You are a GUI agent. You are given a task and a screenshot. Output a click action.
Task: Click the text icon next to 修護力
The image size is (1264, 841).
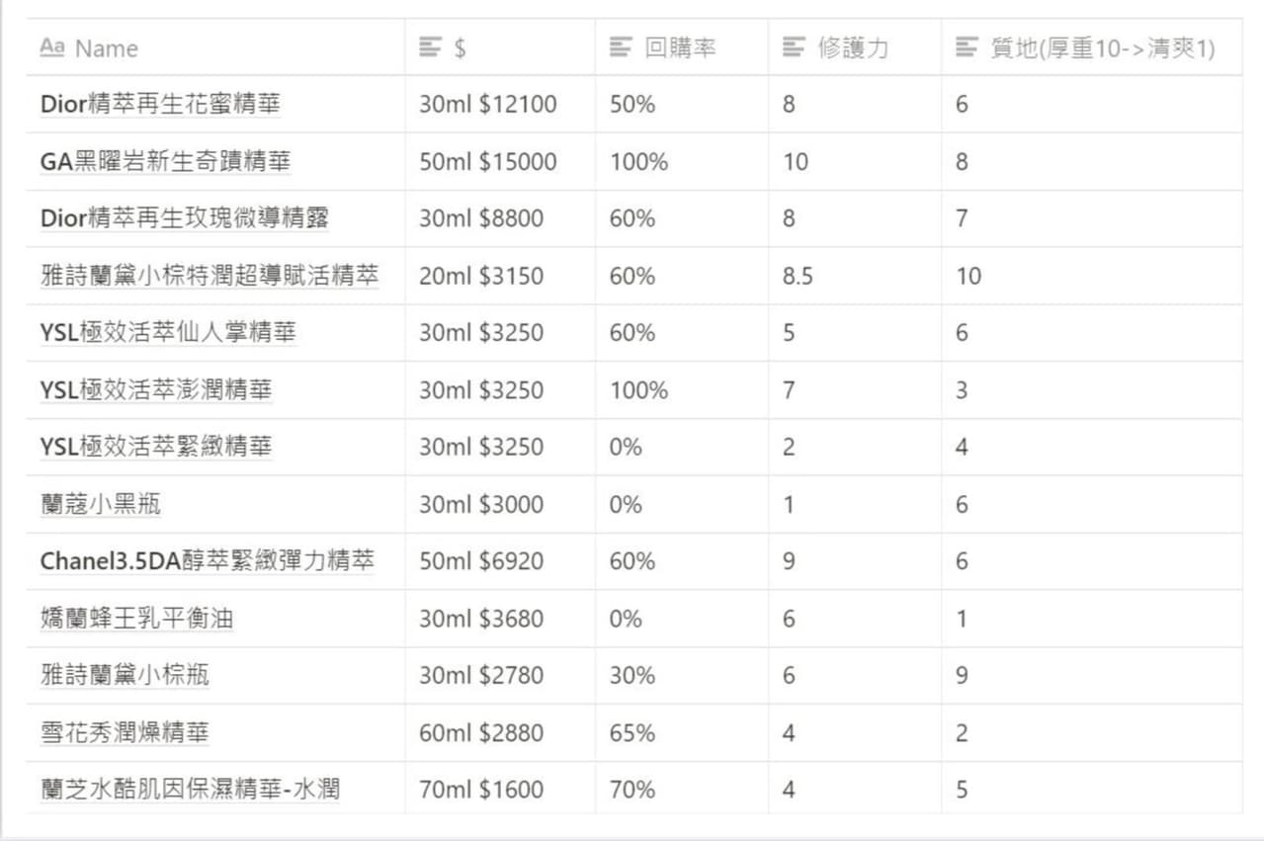click(x=794, y=48)
